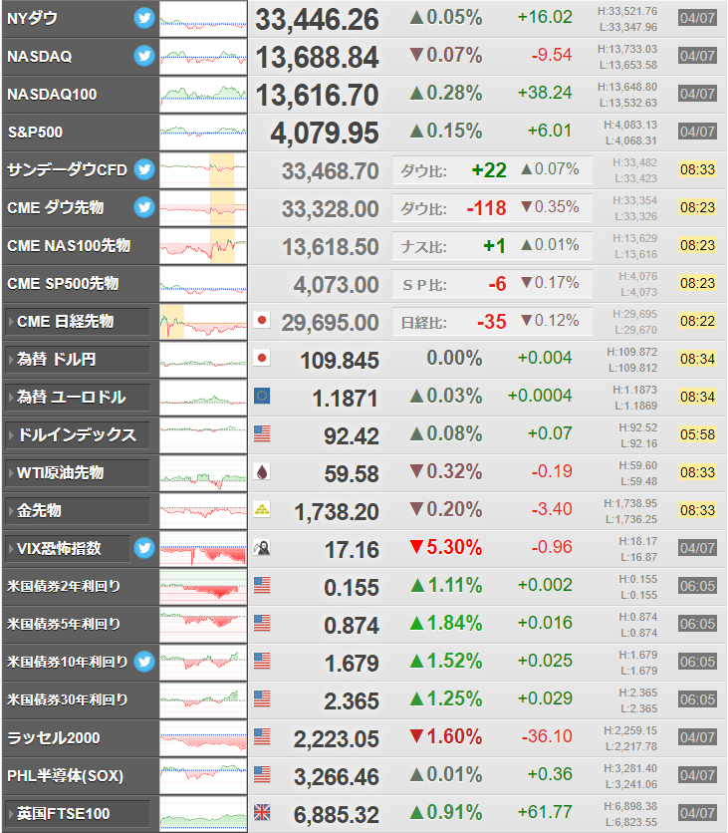Click the US flag in ラッセル2000 row

point(262,736)
